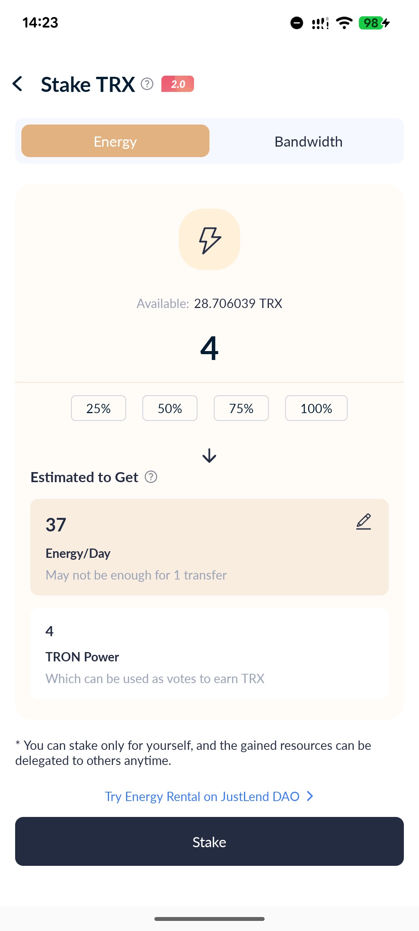Open the Estimated to Get help icon
This screenshot has height=931, width=419.
(151, 477)
